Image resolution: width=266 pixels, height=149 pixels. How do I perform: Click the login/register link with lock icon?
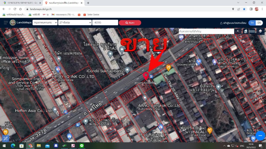[x=233, y=23]
